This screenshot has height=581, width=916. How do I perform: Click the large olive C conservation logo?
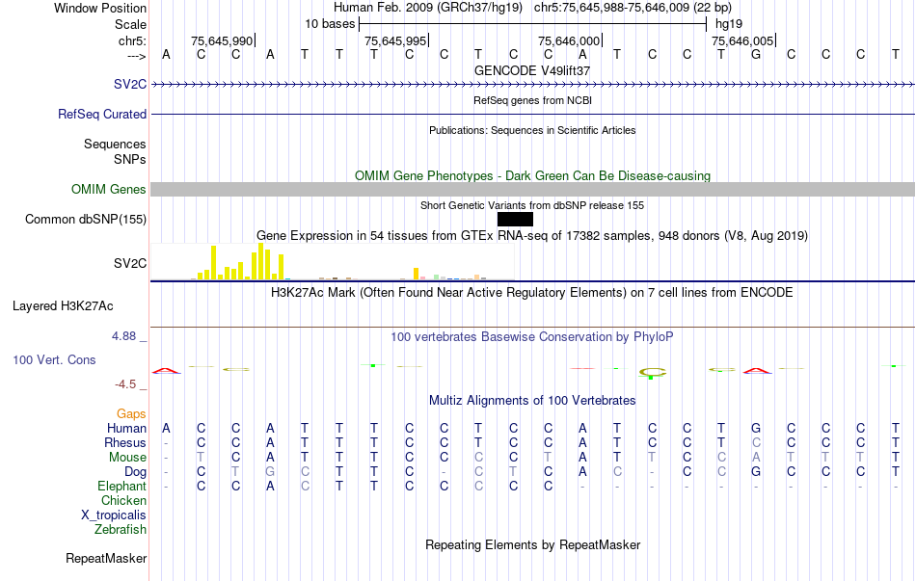coord(652,373)
